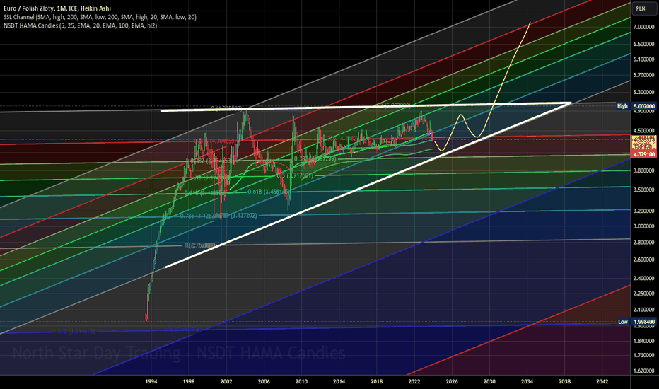Click the 2026 time axis label
The height and width of the screenshot is (389, 659).
(x=452, y=381)
